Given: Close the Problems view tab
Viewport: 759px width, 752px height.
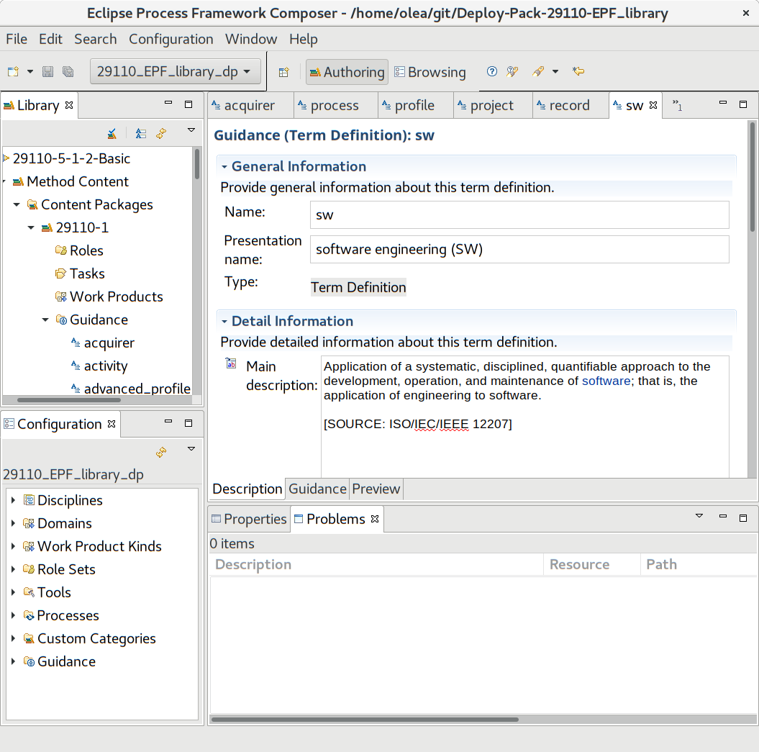Looking at the screenshot, I should tap(374, 519).
